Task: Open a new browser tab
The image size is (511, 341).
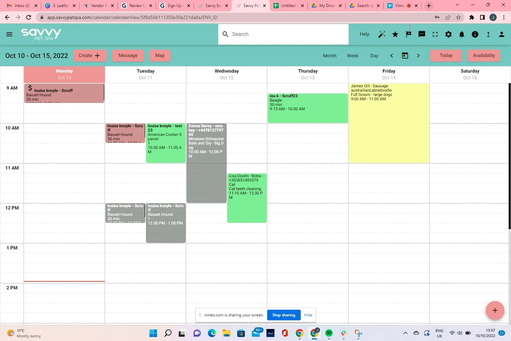Action: [429, 6]
